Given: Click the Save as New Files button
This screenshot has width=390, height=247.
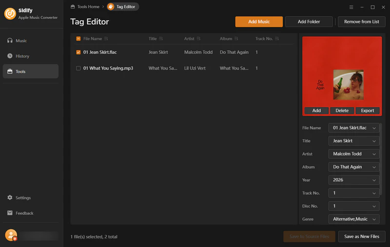Looking at the screenshot, I should (x=362, y=237).
